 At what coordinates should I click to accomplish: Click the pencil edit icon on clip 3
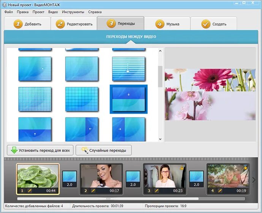(157, 191)
